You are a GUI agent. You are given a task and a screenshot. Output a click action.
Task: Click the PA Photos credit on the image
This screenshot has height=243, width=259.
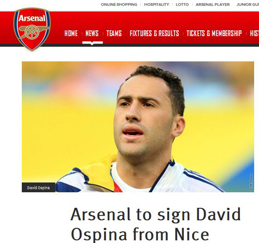[x=251, y=182]
